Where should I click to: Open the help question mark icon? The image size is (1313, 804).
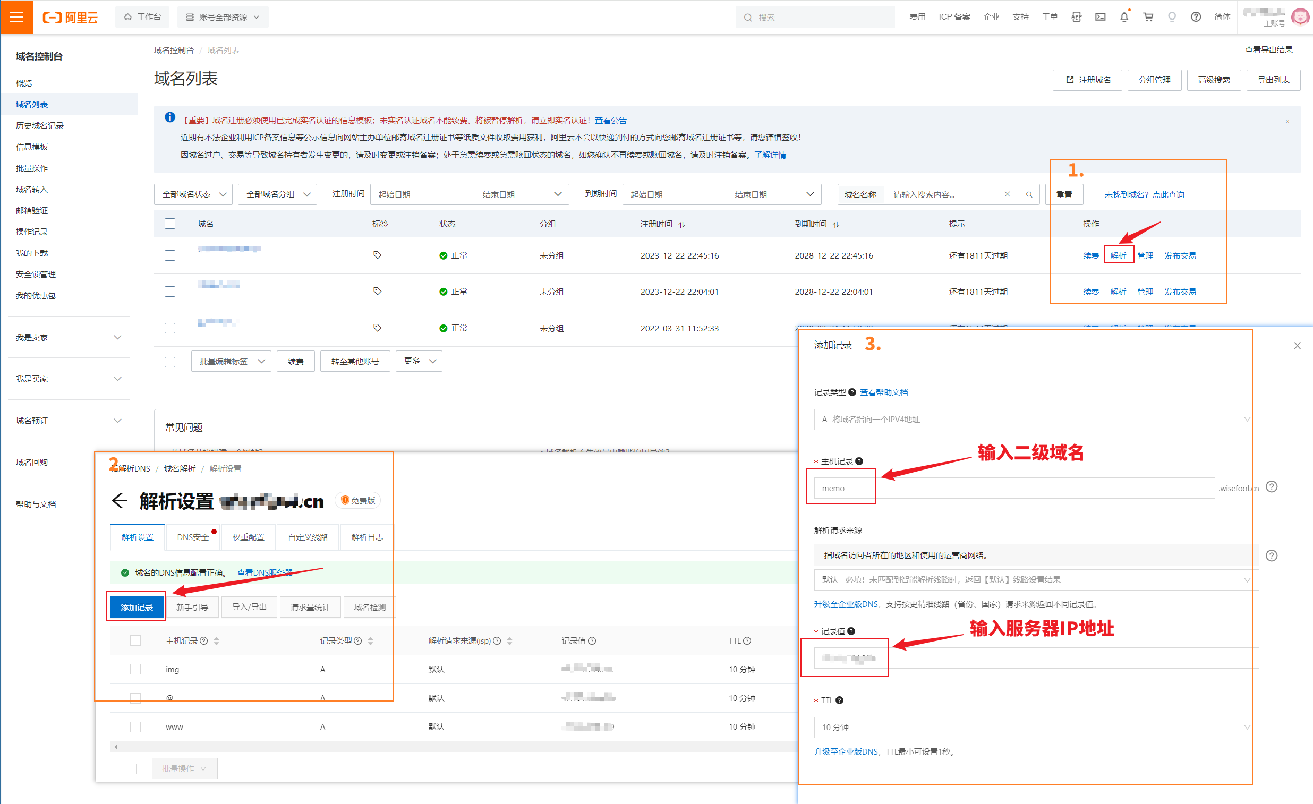pos(1196,17)
